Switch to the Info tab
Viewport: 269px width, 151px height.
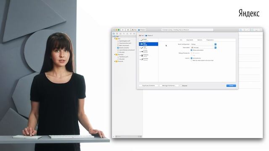pos(181,40)
